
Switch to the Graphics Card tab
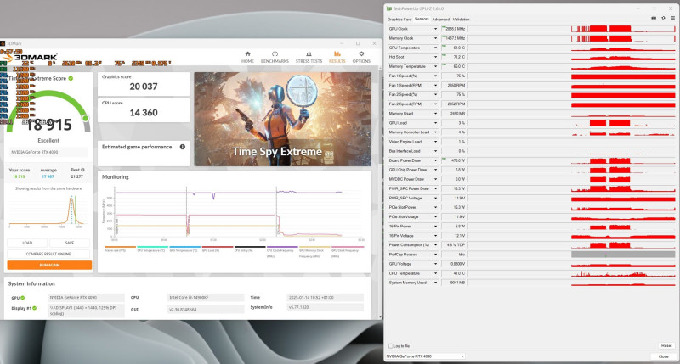[399, 19]
